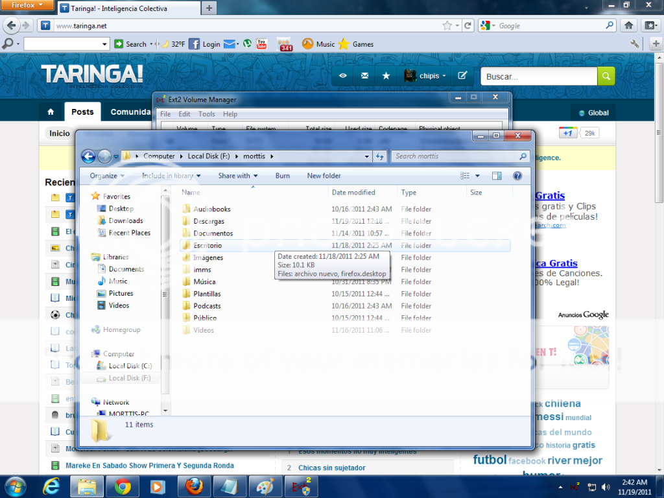Viewport: 664px width, 498px height.
Task: Click the Burn button in Explorer
Action: [282, 176]
